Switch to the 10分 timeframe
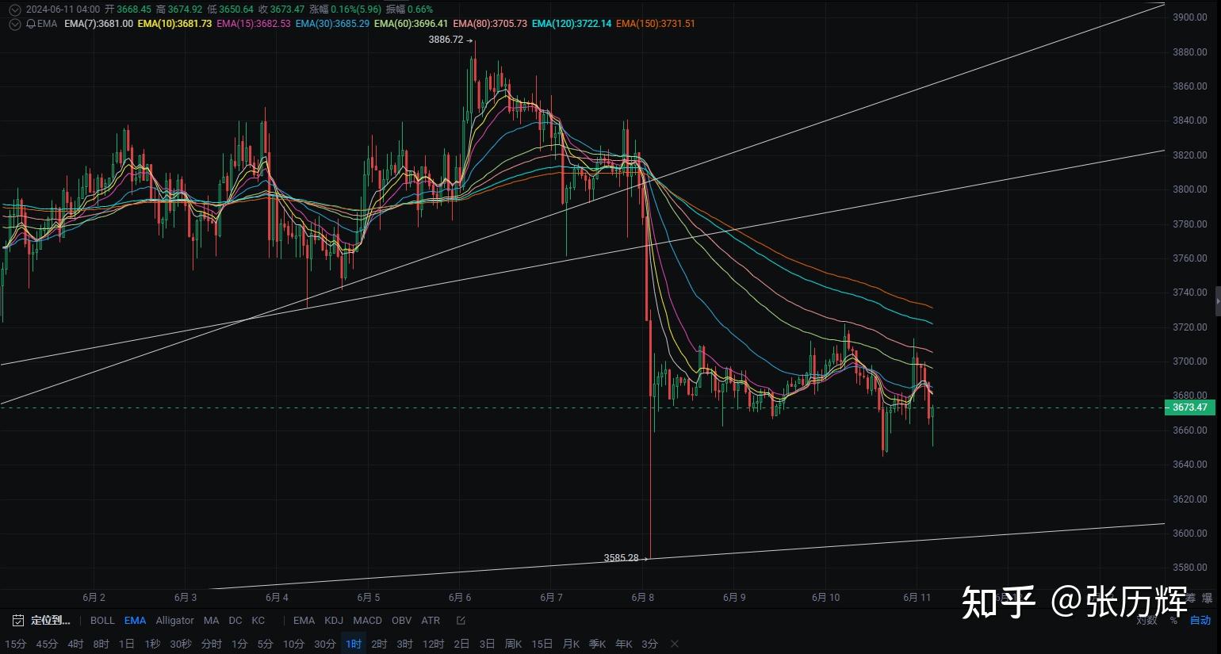Screen dimensions: 1221x654 coord(293,644)
